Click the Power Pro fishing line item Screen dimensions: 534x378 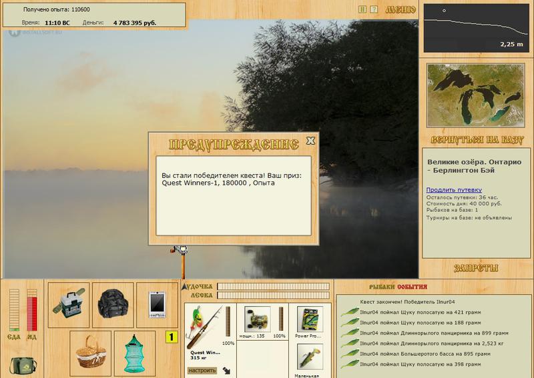pyautogui.click(x=309, y=321)
